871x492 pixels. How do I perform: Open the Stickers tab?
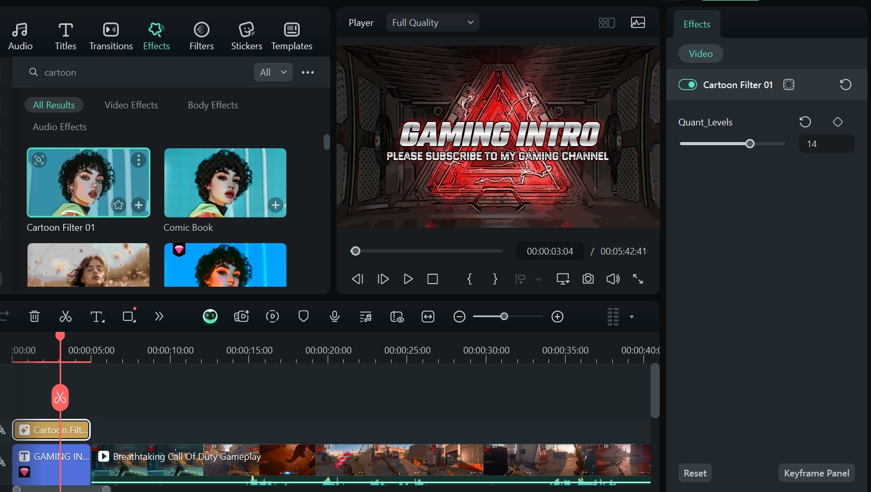point(246,36)
